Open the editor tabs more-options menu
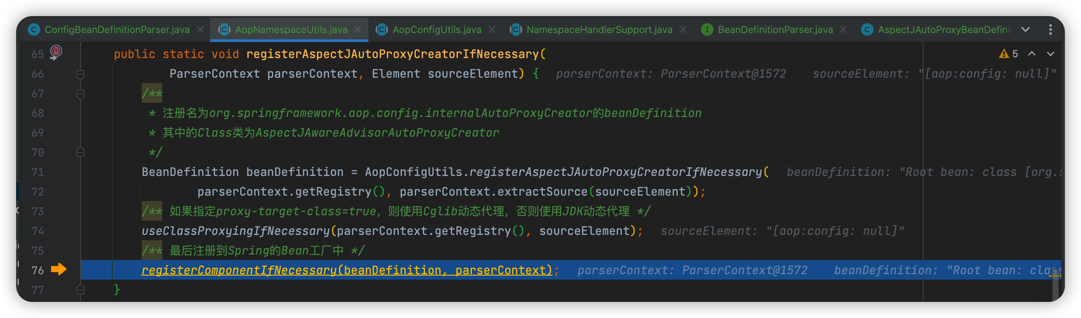Viewport: 1081px width, 318px height. pyautogui.click(x=1051, y=29)
